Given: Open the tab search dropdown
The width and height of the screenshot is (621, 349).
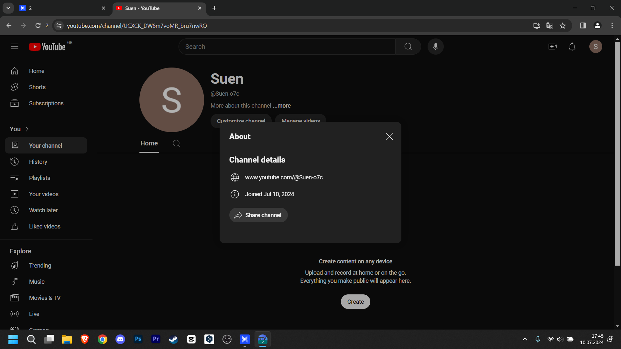Looking at the screenshot, I should [x=8, y=8].
